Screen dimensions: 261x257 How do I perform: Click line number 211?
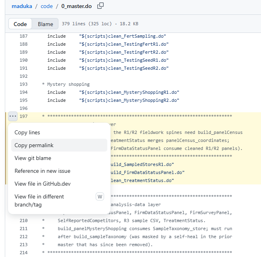[24, 229]
